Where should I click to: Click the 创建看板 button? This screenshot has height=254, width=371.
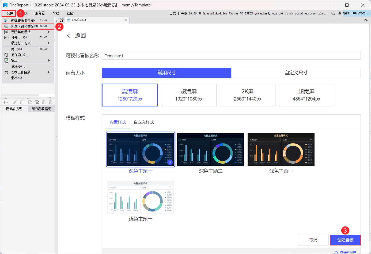(345, 240)
